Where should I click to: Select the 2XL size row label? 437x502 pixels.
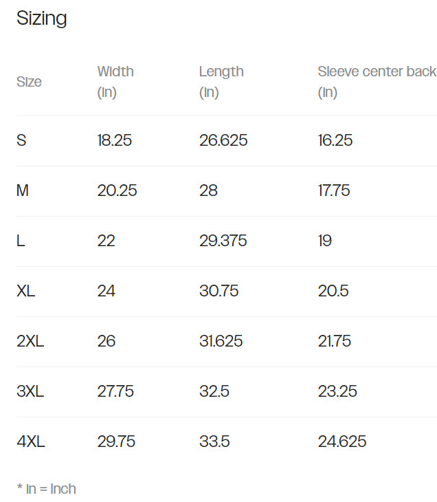(30, 341)
